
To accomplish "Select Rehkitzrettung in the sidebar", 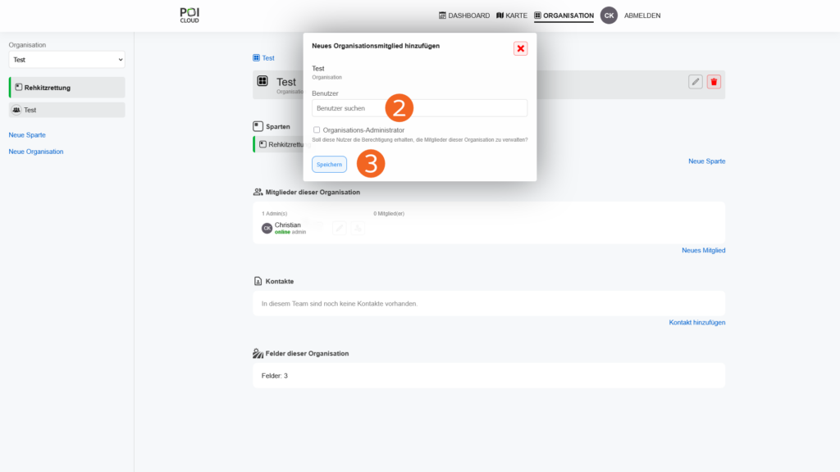I will [67, 87].
